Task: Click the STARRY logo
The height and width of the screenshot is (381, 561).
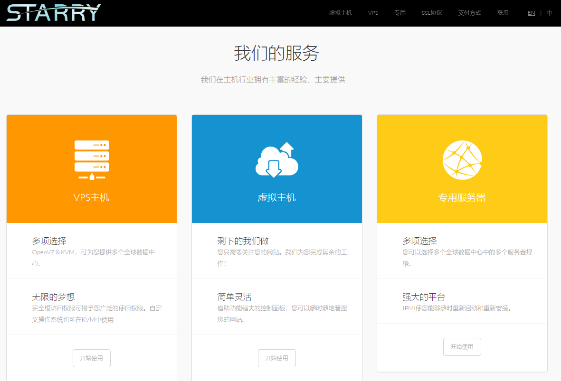Action: [x=52, y=13]
